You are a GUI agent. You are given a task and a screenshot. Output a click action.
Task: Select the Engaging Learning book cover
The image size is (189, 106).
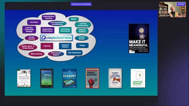point(24,78)
